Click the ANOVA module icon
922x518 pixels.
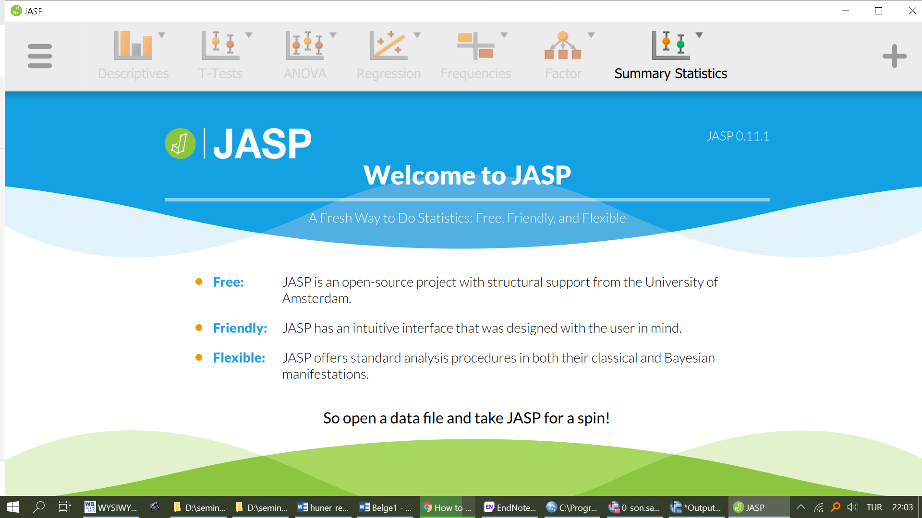coord(304,46)
